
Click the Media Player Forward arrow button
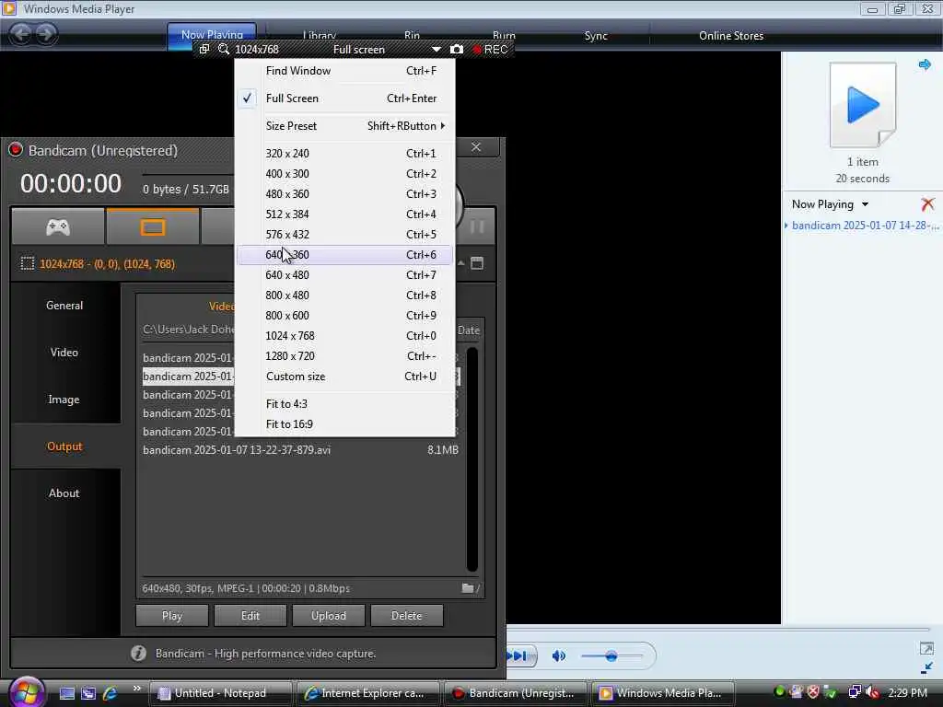click(x=46, y=34)
